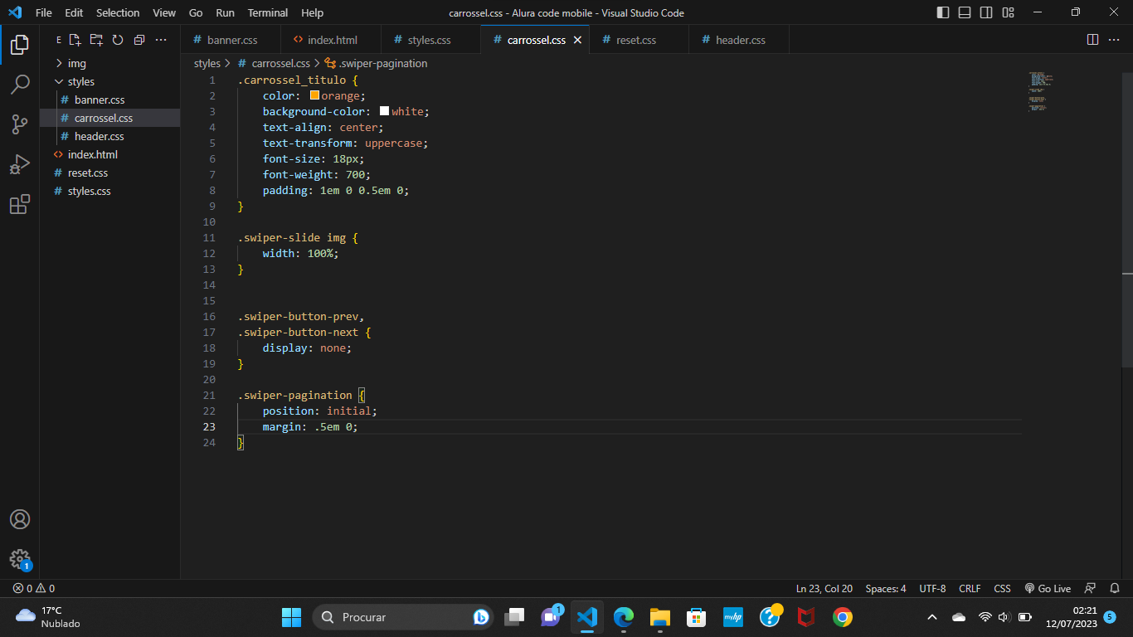
Task: Switch to the styles.css tab
Action: (430, 40)
